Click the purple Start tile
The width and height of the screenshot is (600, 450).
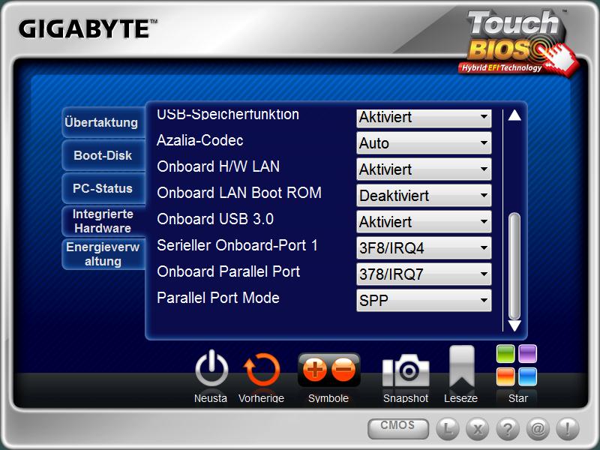528,354
